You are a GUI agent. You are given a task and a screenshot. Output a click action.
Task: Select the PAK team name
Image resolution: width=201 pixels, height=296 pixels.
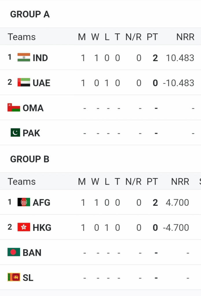[31, 133]
